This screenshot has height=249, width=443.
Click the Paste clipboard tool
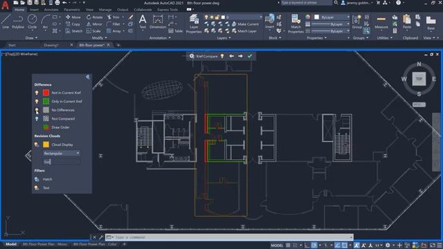tap(407, 21)
